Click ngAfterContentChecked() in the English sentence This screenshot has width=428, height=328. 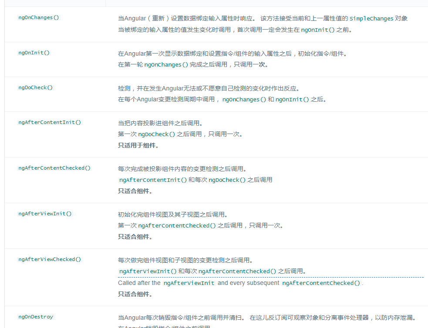pyautogui.click(x=321, y=283)
